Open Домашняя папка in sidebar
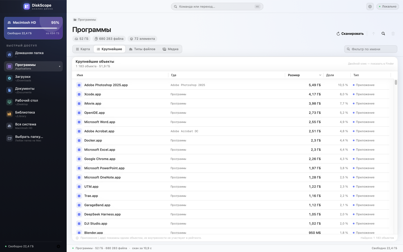The image size is (403, 252). click(33, 54)
